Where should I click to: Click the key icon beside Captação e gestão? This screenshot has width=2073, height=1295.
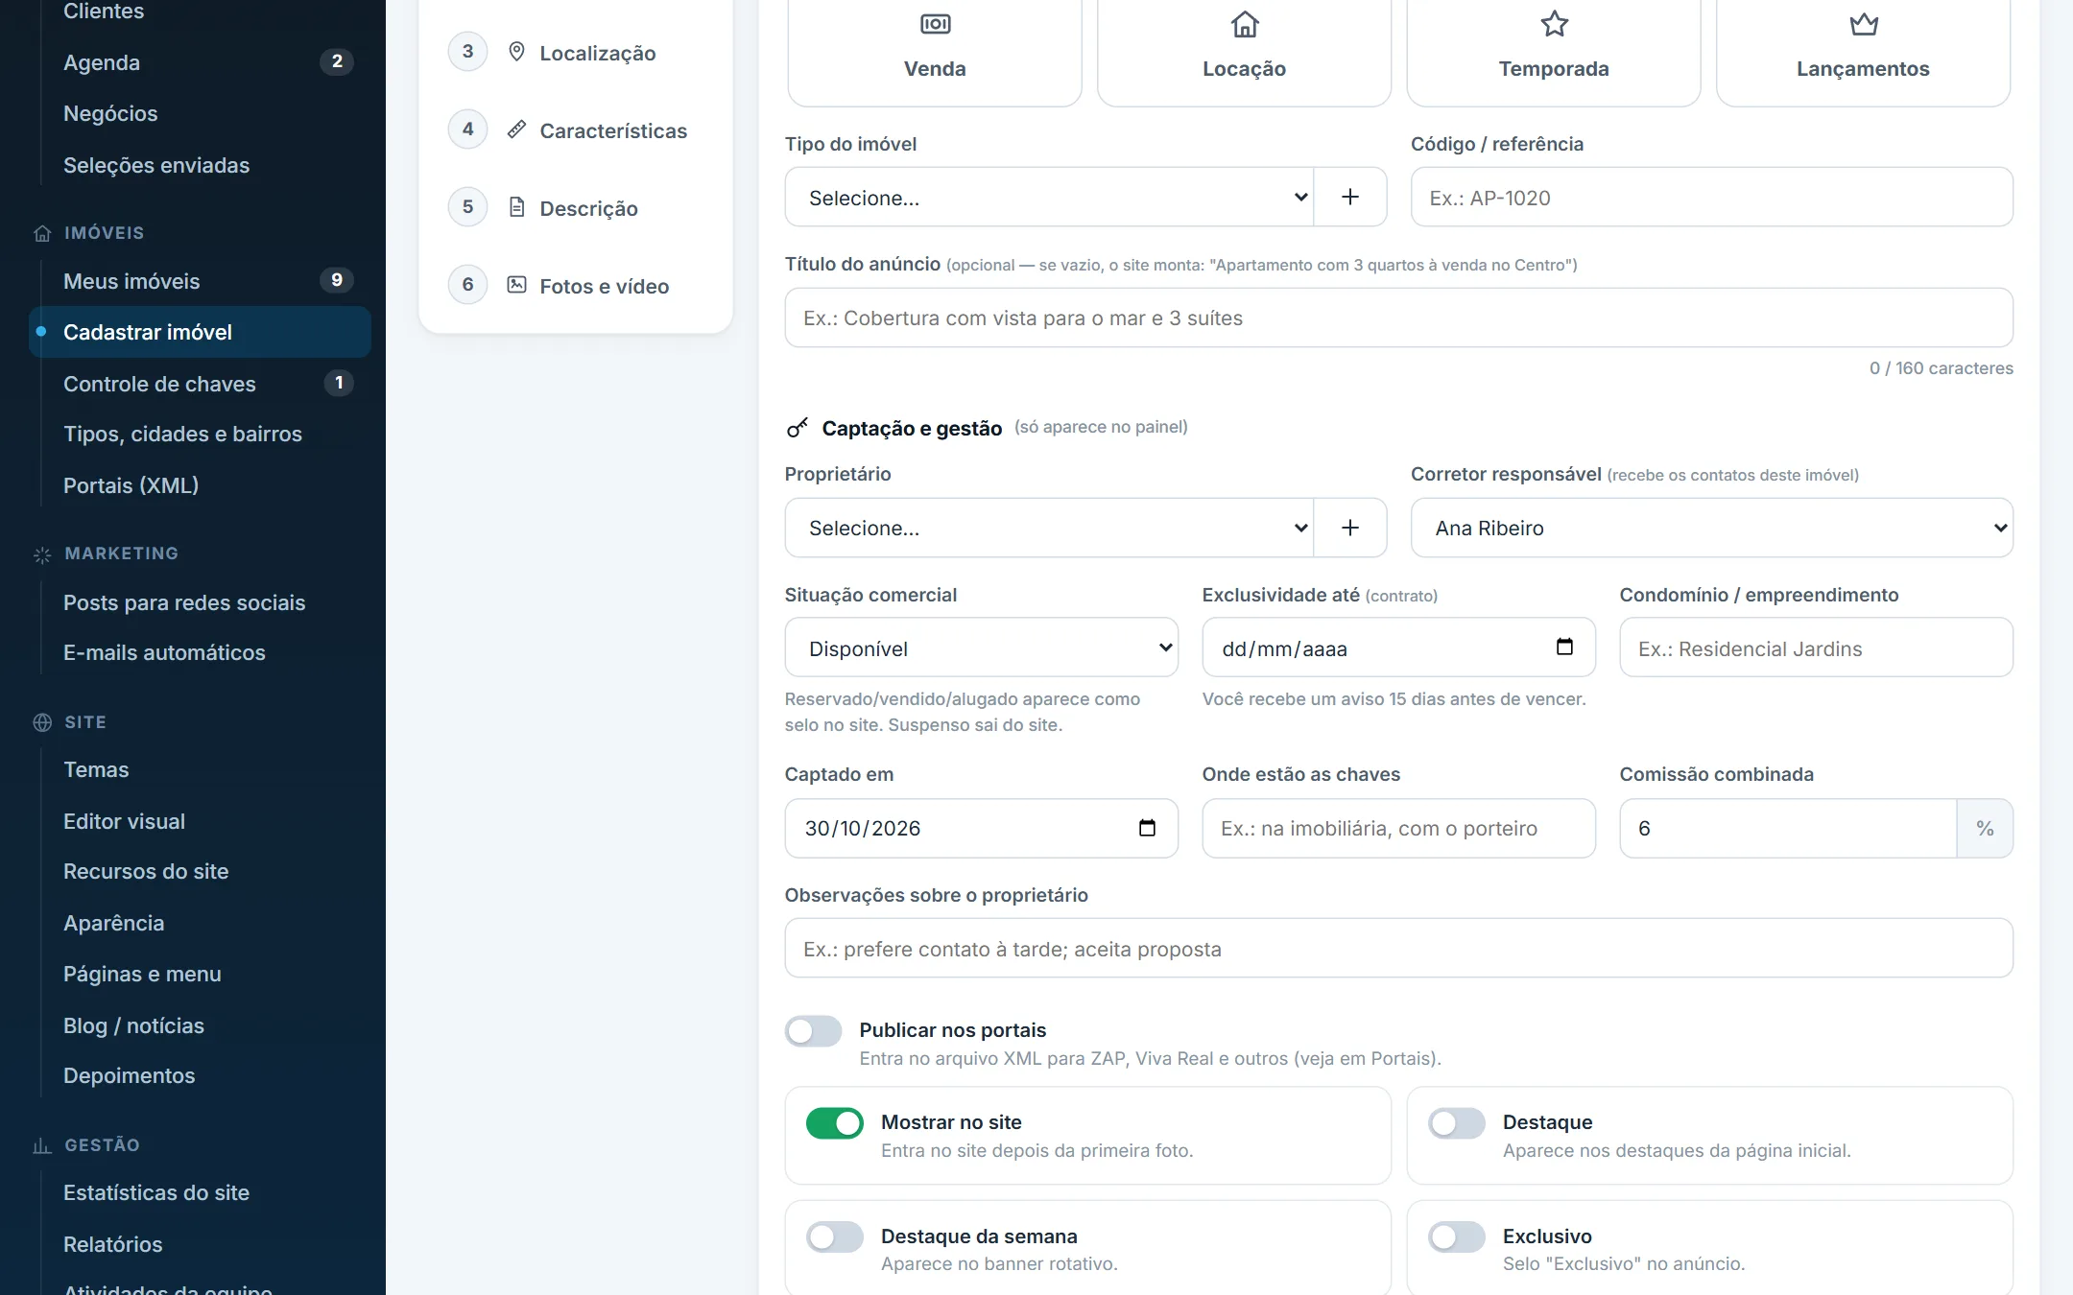pos(798,428)
